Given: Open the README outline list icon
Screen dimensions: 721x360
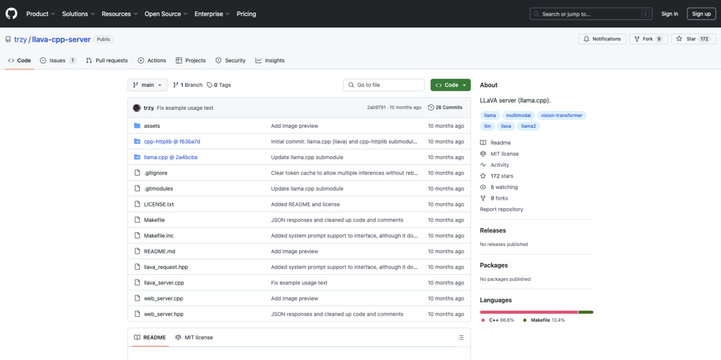Looking at the screenshot, I should (460, 338).
